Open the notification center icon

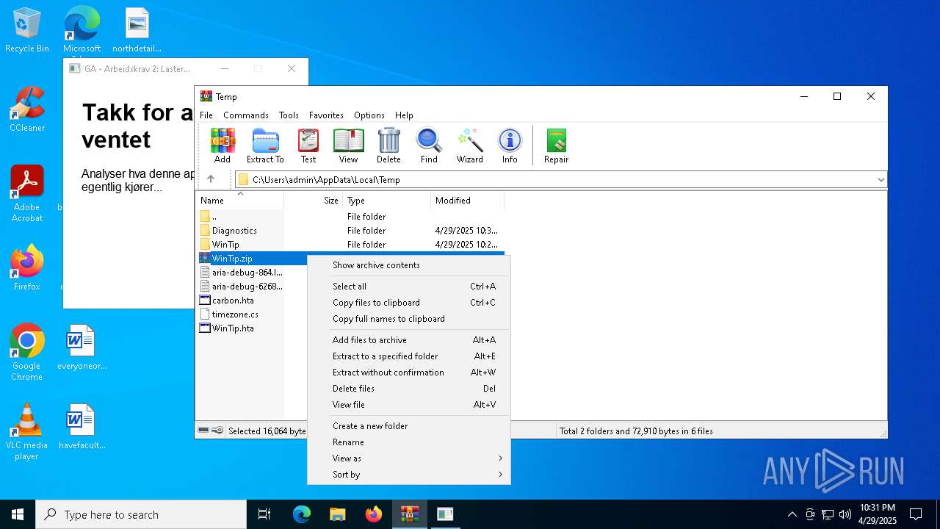pyautogui.click(x=916, y=514)
